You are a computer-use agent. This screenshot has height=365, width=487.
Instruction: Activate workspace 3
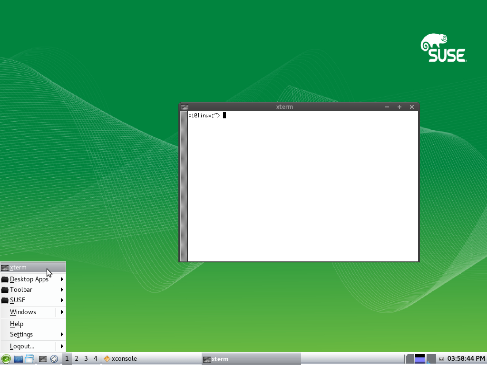(86, 358)
